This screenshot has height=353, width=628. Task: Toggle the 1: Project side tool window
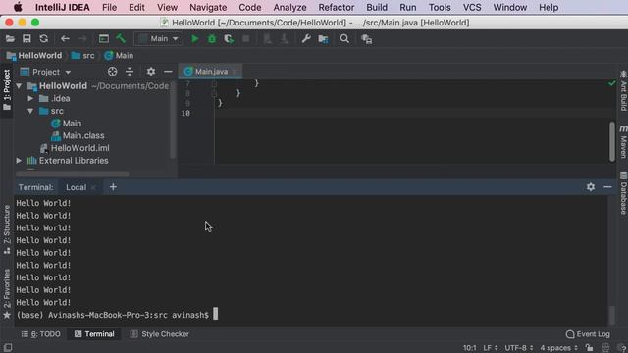click(7, 89)
